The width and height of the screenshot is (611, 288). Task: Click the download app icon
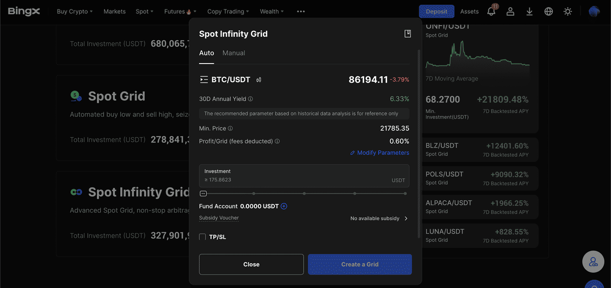(529, 11)
